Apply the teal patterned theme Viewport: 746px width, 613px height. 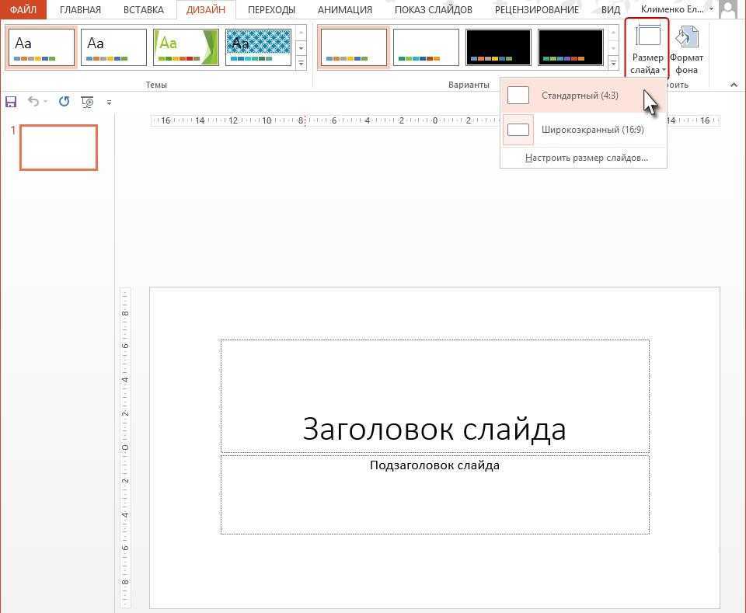pyautogui.click(x=258, y=47)
